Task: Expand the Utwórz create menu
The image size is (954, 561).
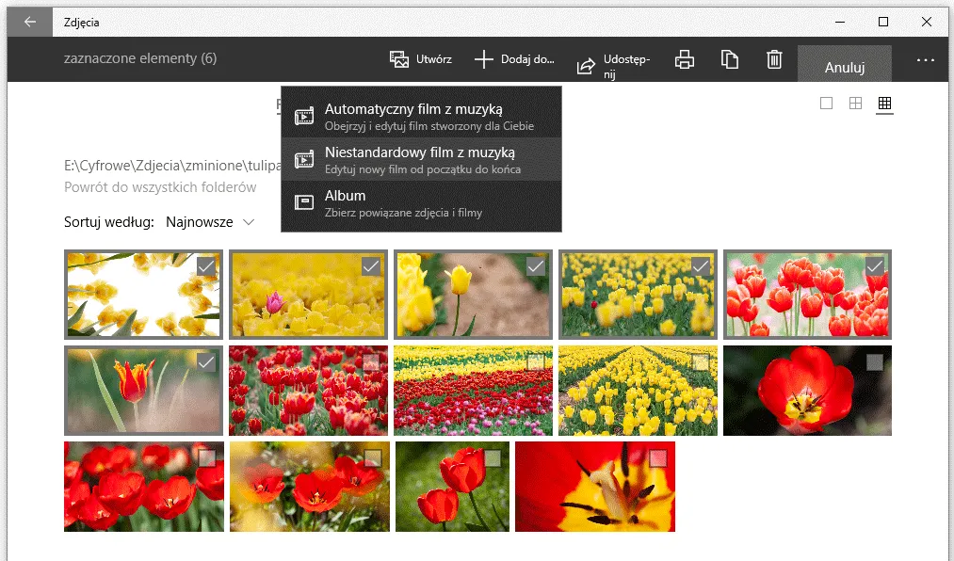Action: tap(421, 59)
